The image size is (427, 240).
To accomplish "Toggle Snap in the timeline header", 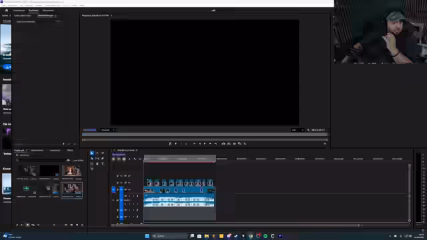I will 119,159.
